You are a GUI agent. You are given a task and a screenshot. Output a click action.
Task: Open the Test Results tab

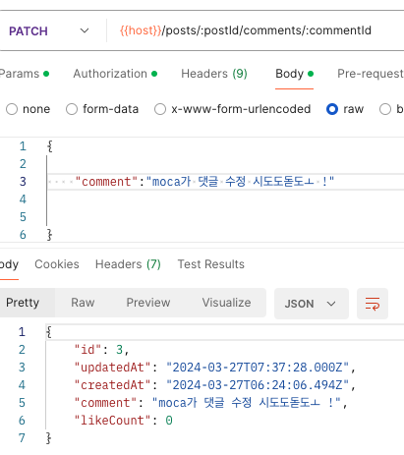pyautogui.click(x=211, y=264)
